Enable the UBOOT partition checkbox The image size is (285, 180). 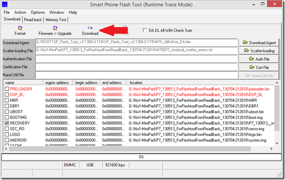click(7, 112)
